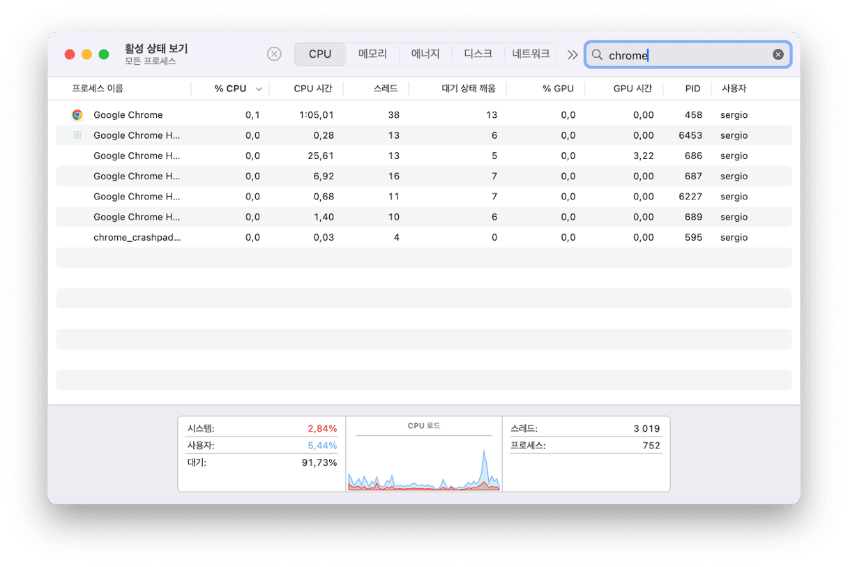Click the % CPU value 0,1
848x567 pixels.
click(252, 115)
